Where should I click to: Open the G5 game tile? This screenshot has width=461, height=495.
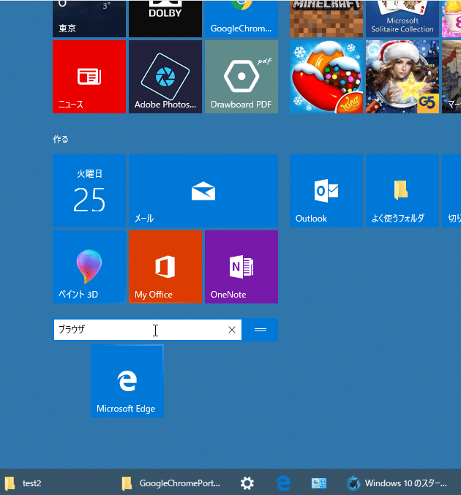[x=402, y=77]
